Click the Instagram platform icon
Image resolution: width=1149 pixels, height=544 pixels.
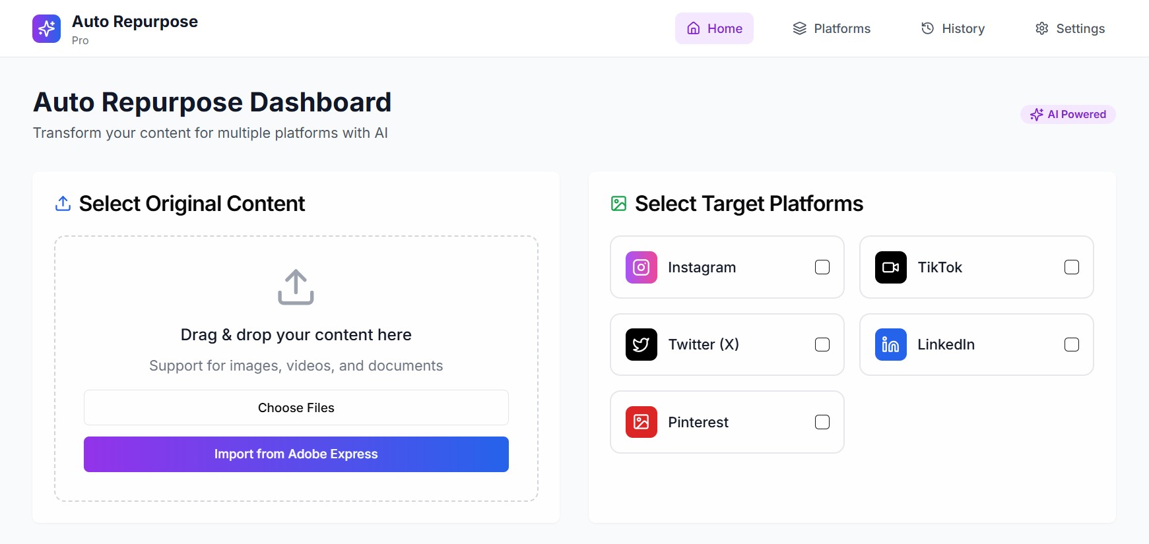641,267
